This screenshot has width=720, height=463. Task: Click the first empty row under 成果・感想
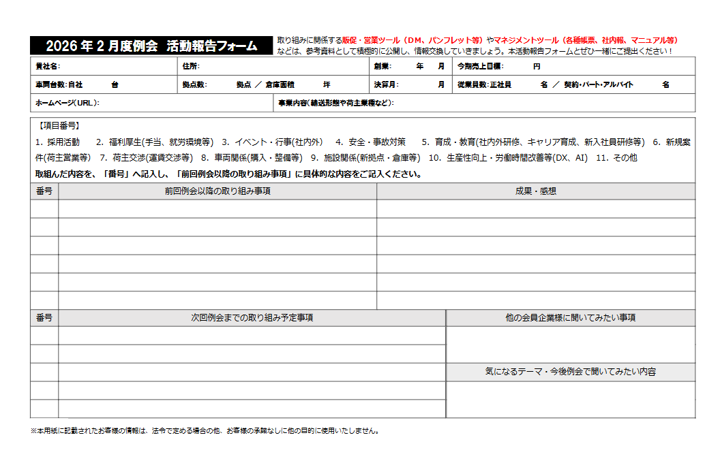[x=536, y=209]
